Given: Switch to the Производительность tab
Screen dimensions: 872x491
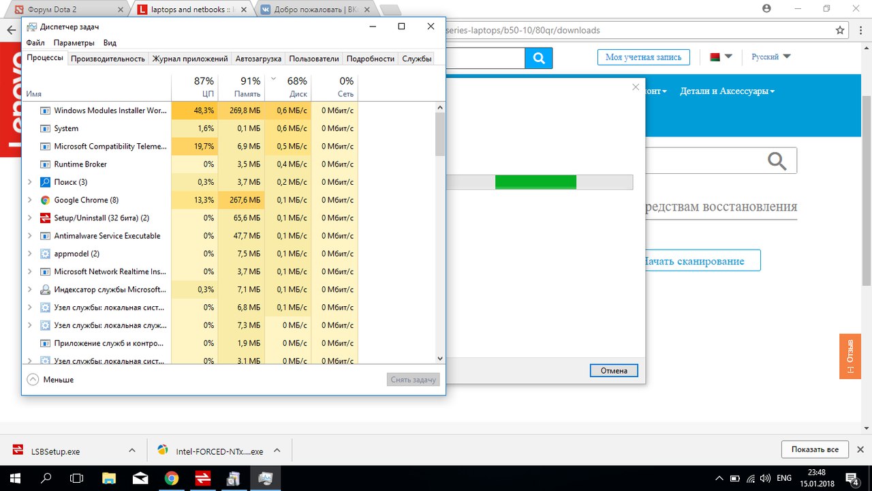Looking at the screenshot, I should [x=108, y=59].
